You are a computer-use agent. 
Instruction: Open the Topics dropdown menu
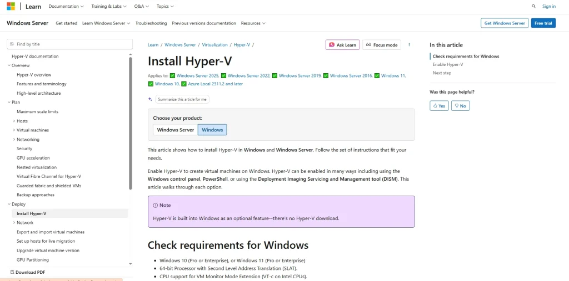click(165, 6)
